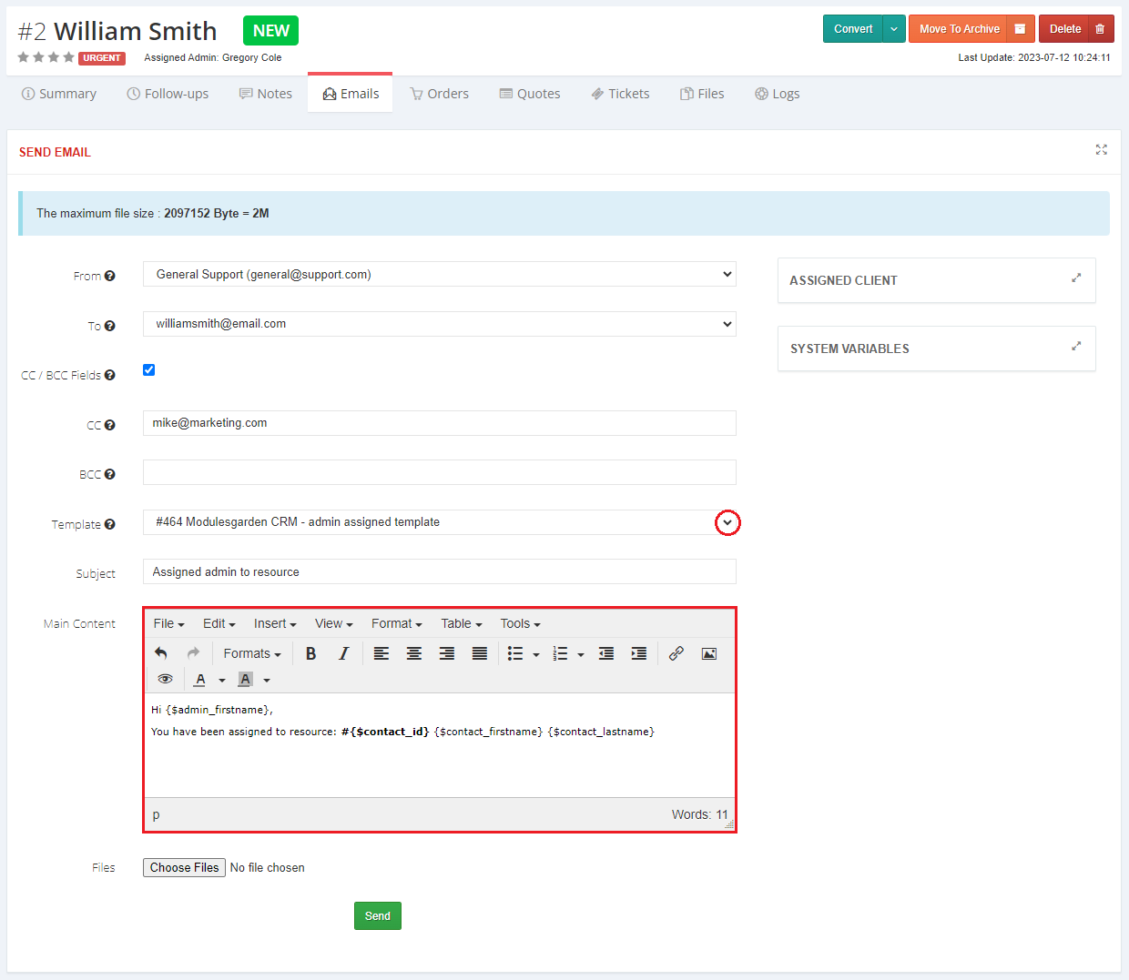Click the red Delete button
The image size is (1129, 980).
(1064, 29)
